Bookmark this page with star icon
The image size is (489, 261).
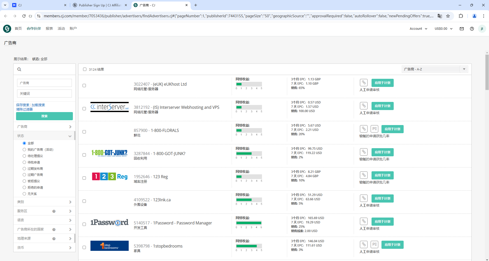[x=448, y=16]
